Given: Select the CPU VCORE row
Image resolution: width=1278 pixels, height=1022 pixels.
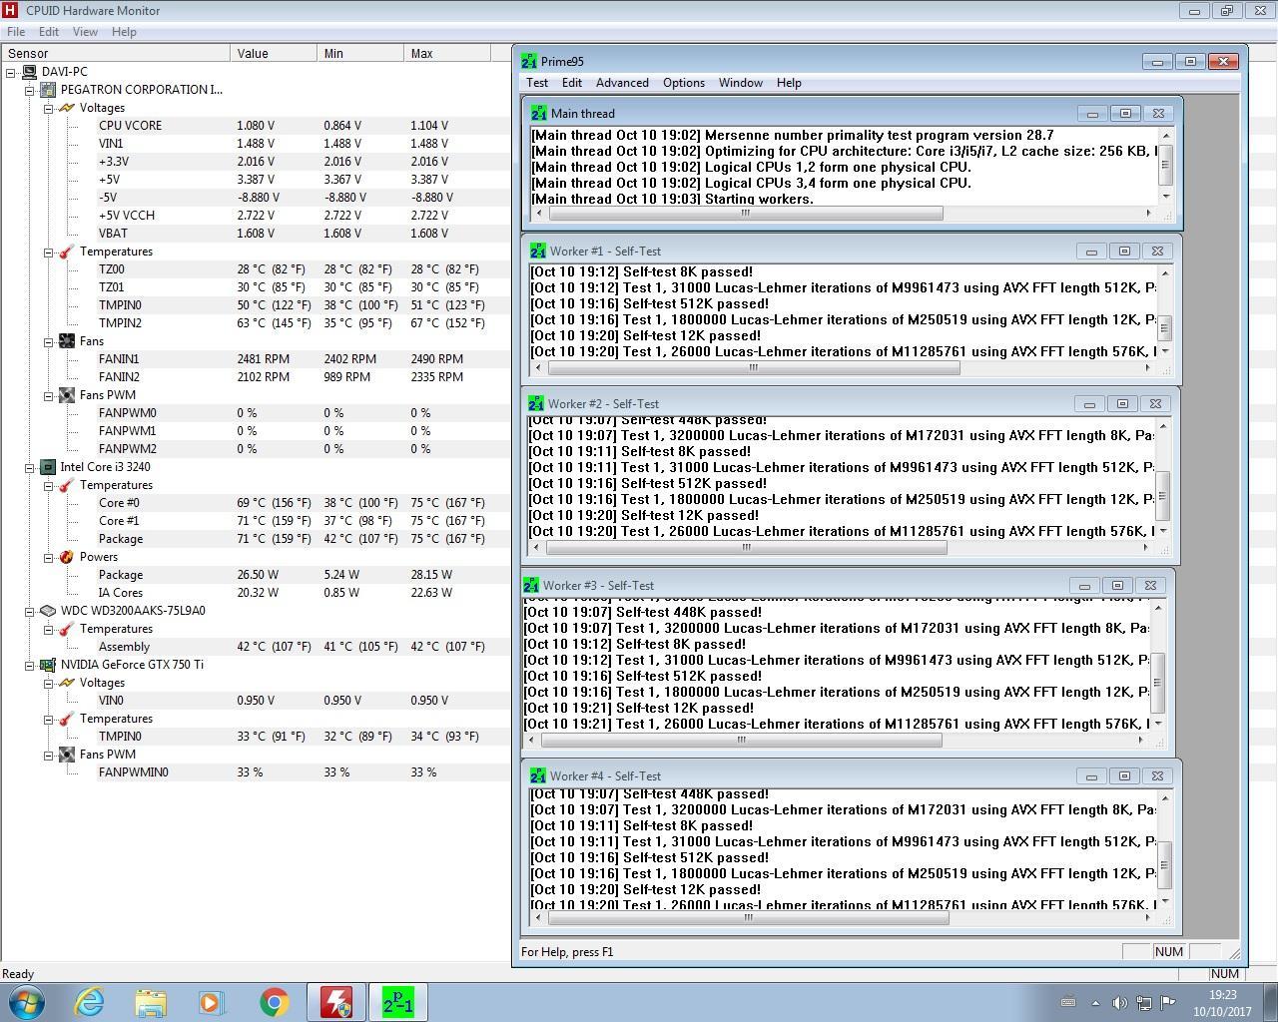Looking at the screenshot, I should tap(256, 126).
